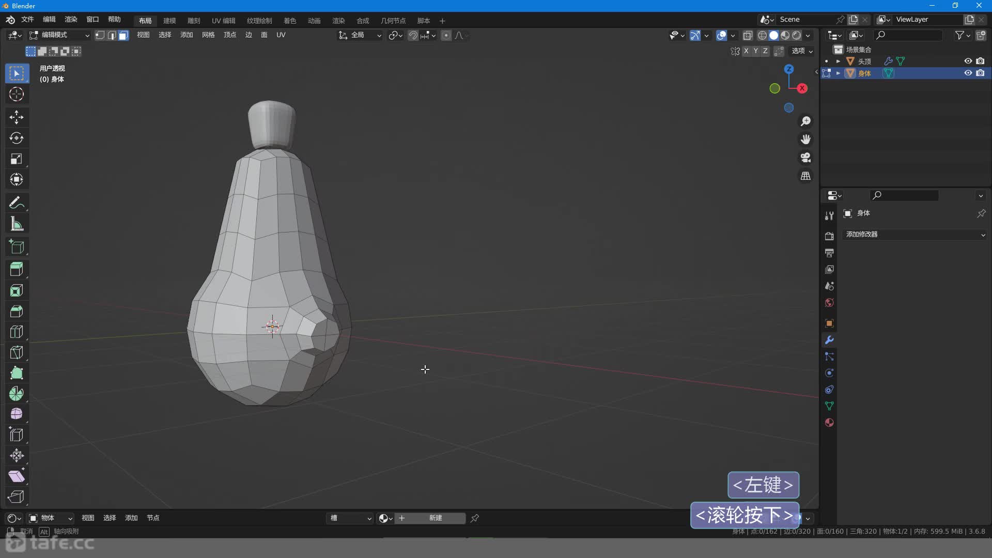Select the Spin tool

point(17,394)
